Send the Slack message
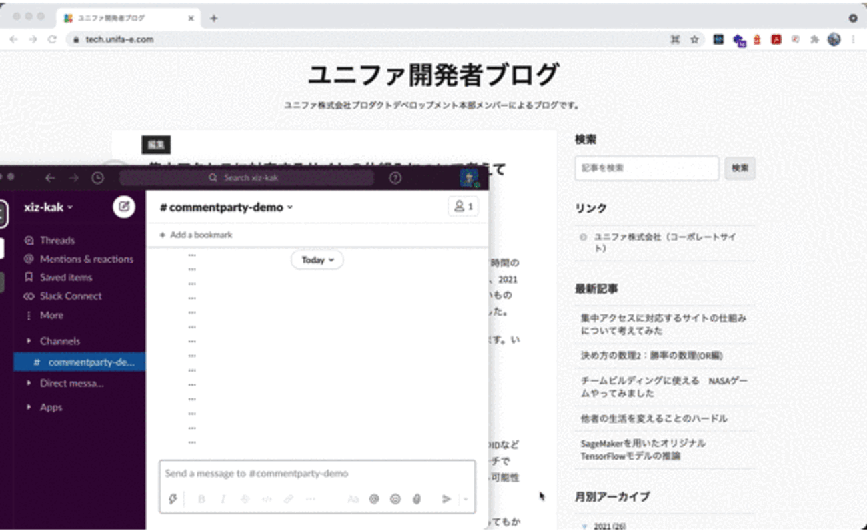Screen dimensions: 867x531 click(x=446, y=499)
